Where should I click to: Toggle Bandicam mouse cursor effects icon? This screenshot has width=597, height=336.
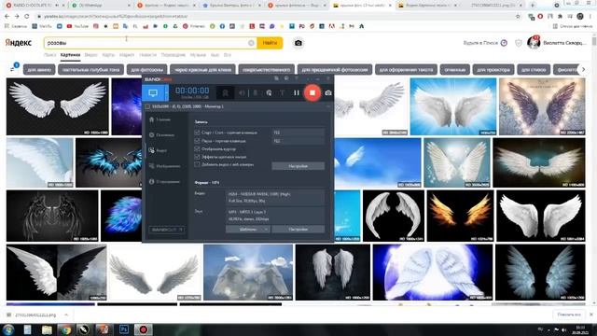[269, 92]
